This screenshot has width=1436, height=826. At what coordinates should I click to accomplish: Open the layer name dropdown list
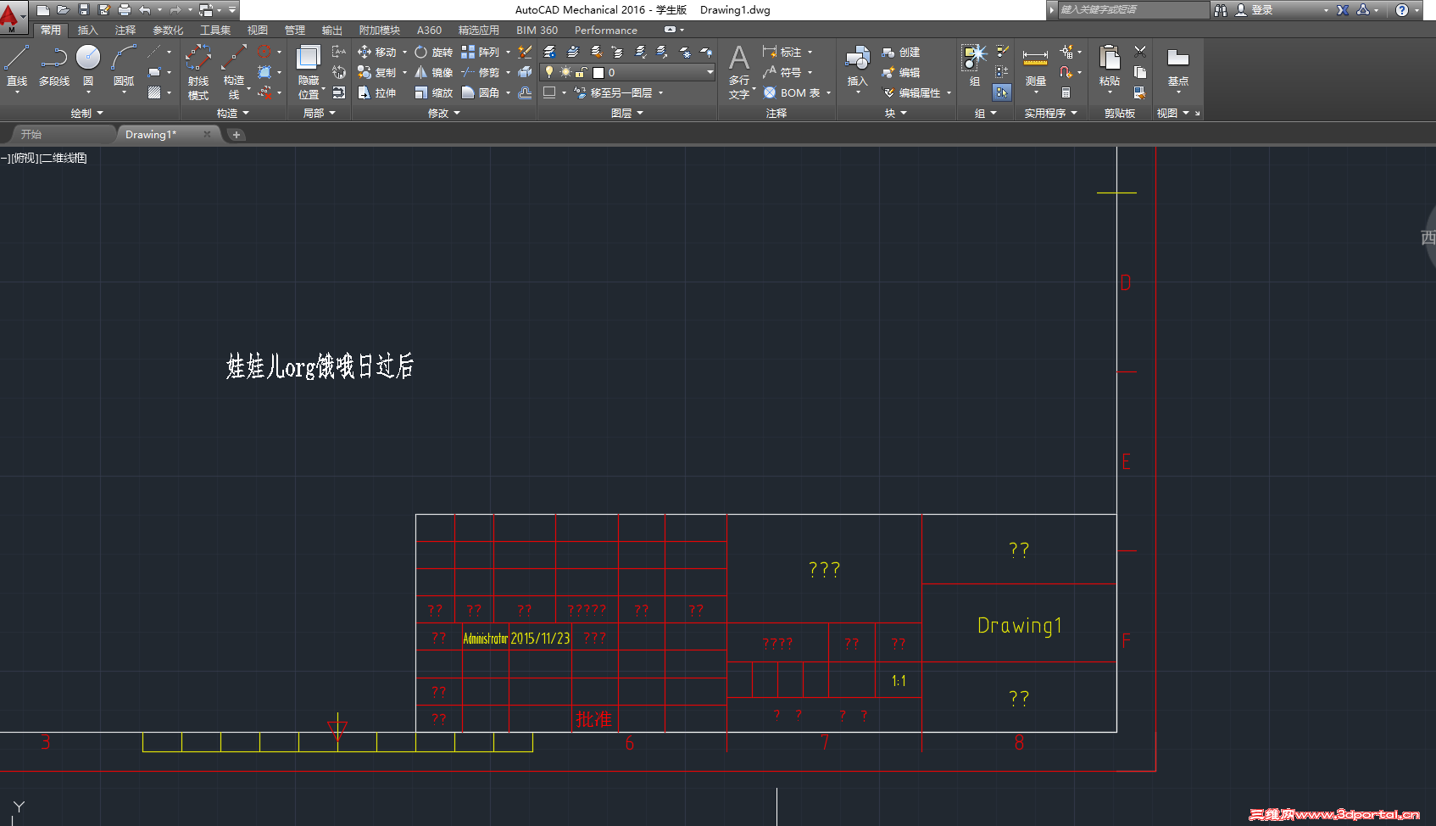(x=710, y=72)
